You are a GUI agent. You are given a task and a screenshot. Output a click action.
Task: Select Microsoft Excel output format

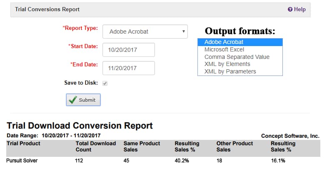[240, 49]
